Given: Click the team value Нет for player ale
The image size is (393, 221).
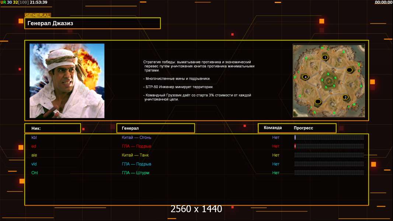Looking at the screenshot, I should coord(276,155).
